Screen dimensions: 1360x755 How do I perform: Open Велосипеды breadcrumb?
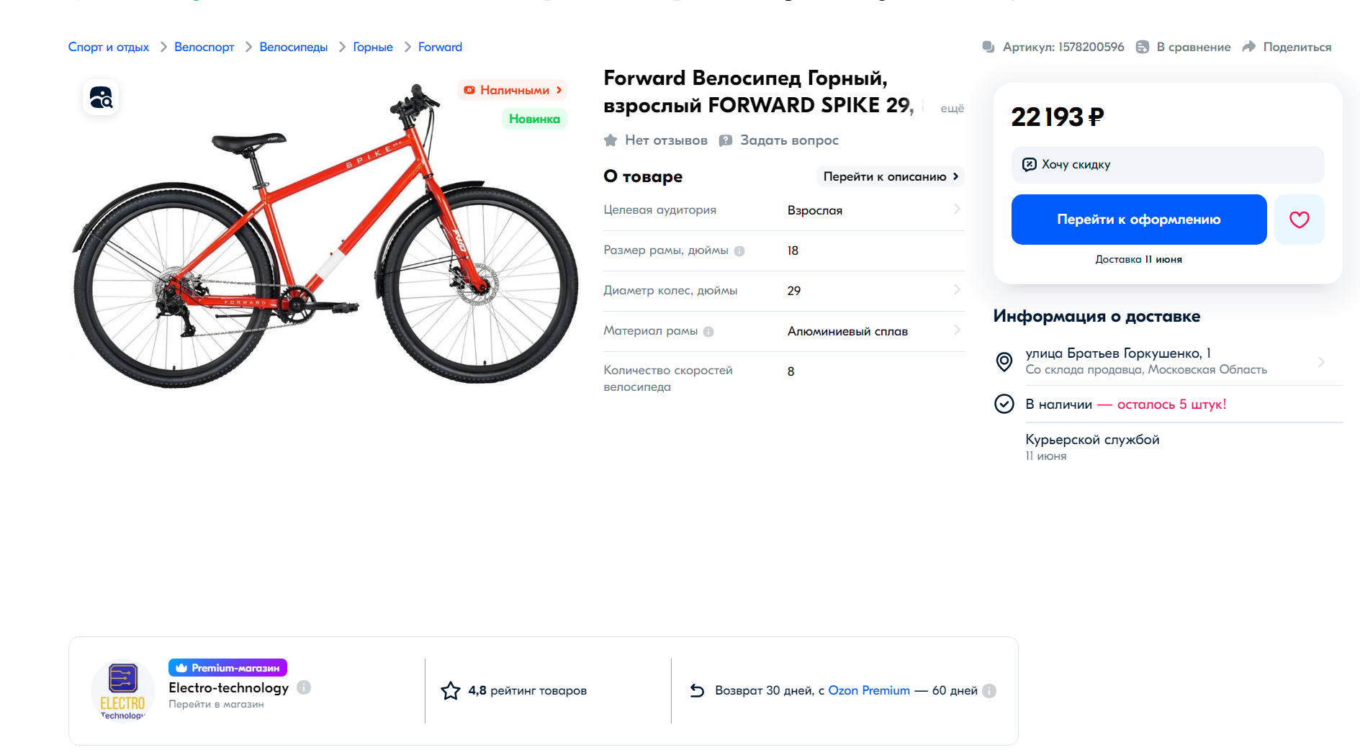pyautogui.click(x=293, y=47)
